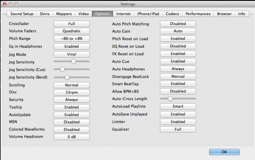Open the AutoLoad Playlists Smart dropdown

tap(178, 107)
